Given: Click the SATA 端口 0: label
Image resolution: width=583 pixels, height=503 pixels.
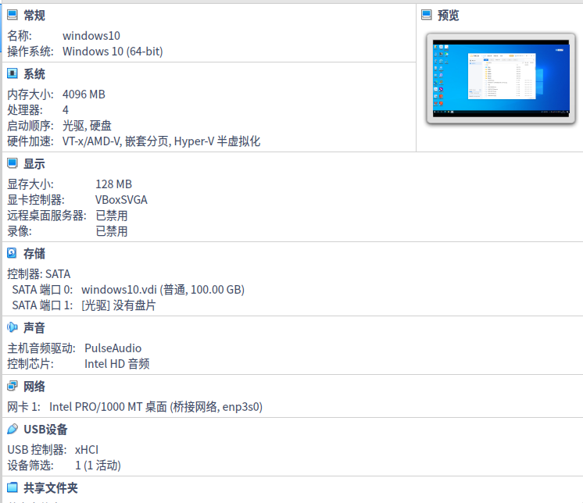Looking at the screenshot, I should [42, 290].
